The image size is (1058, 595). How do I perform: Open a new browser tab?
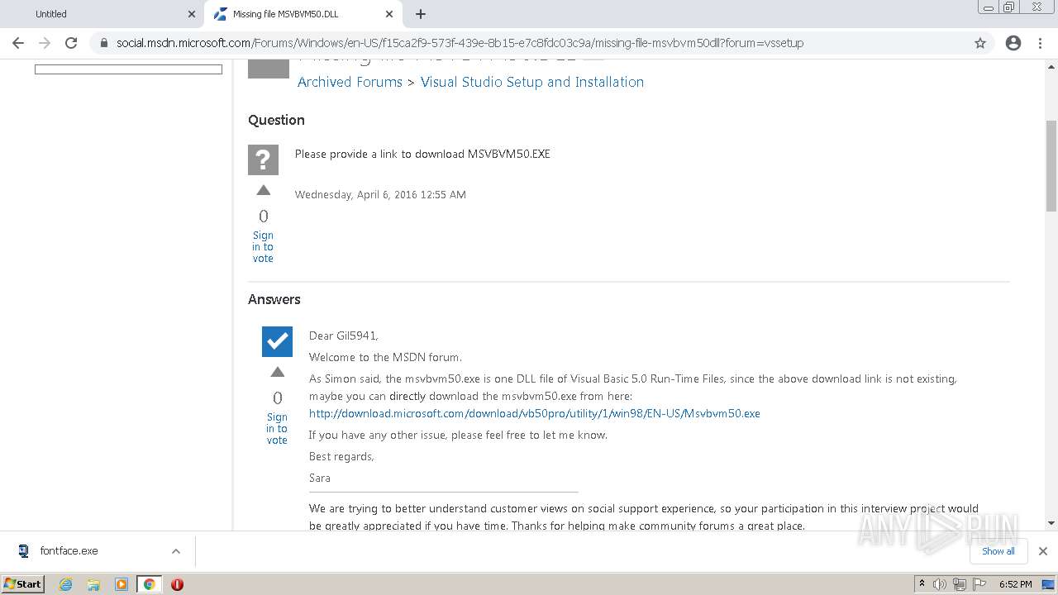point(421,14)
